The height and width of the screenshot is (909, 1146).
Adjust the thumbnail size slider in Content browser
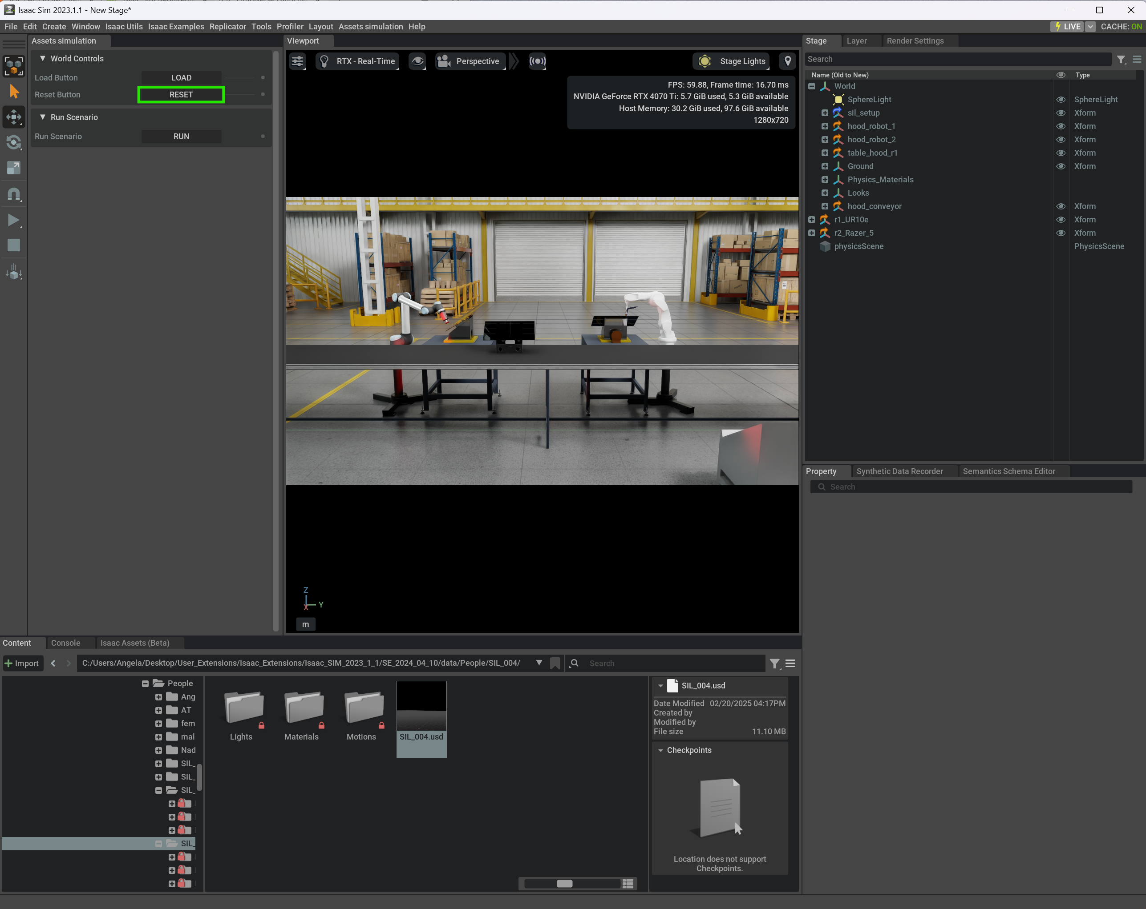[x=564, y=884]
